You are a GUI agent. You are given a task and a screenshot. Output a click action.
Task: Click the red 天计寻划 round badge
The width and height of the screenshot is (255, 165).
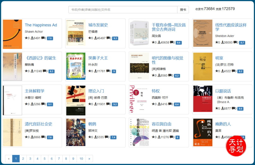[236, 146]
